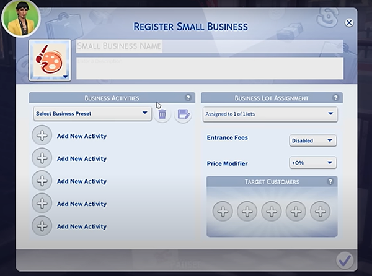Delete the selected business preset
The image size is (372, 276).
[162, 114]
